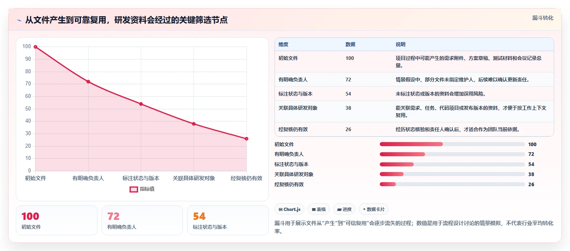Select the 有明确负责人 table row cell
Screen dimensions: 570x251
click(x=293, y=80)
